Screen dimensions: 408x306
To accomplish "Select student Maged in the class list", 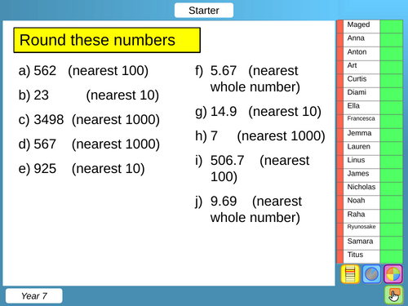I will point(361,26).
